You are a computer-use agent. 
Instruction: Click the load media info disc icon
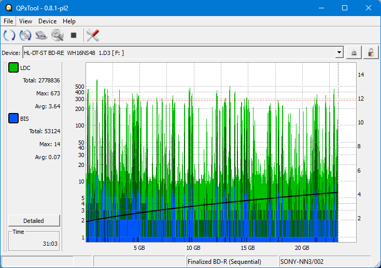(x=25, y=35)
